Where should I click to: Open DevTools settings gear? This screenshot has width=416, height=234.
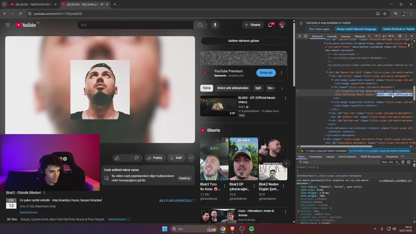(x=400, y=36)
